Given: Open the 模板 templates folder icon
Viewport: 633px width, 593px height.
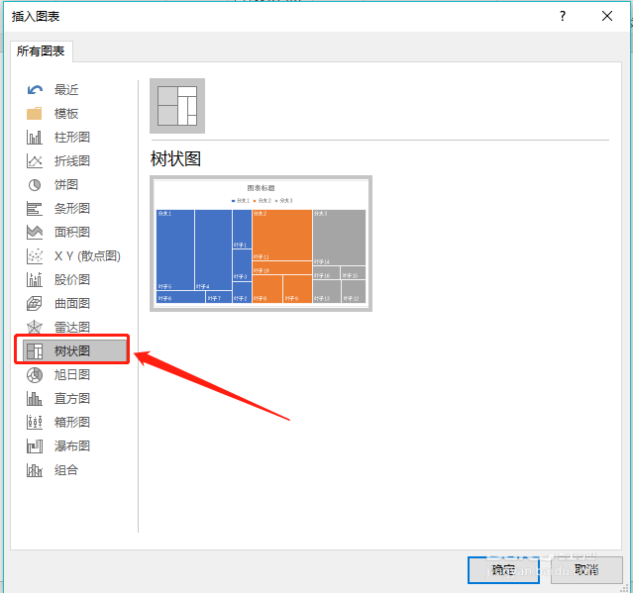Looking at the screenshot, I should click(x=35, y=114).
